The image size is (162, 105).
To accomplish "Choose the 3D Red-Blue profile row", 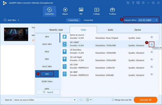I will coord(110,51).
